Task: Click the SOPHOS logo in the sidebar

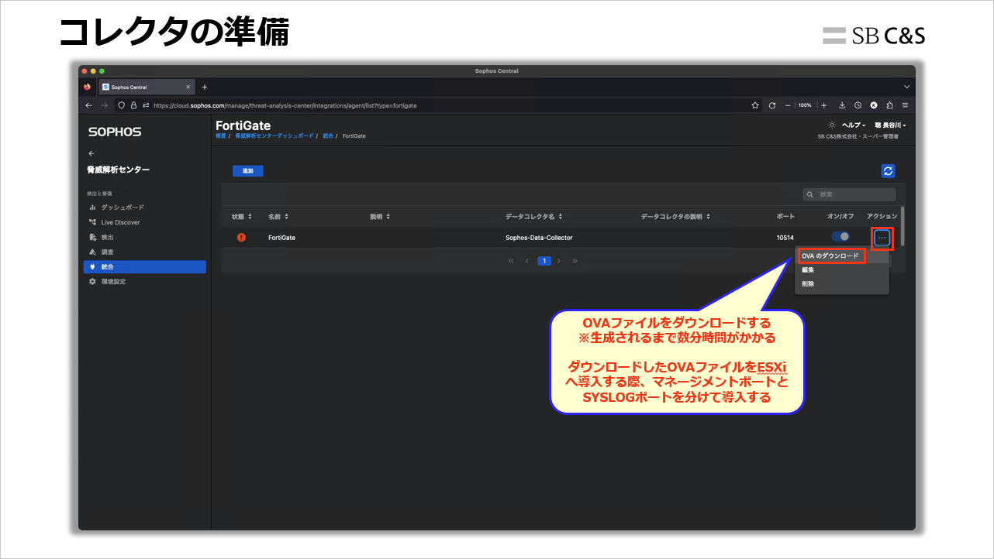Action: click(115, 132)
